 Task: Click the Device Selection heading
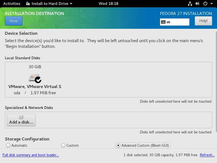click(x=21, y=33)
